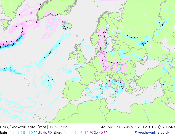The height and width of the screenshot is (135, 175).
Task: Click the '(12+240' forecast offset text
Action: (x=167, y=127)
